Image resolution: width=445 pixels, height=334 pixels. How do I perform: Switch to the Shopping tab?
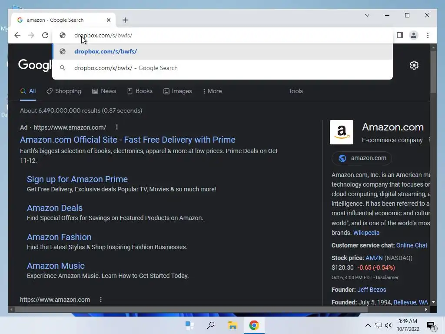click(x=64, y=91)
